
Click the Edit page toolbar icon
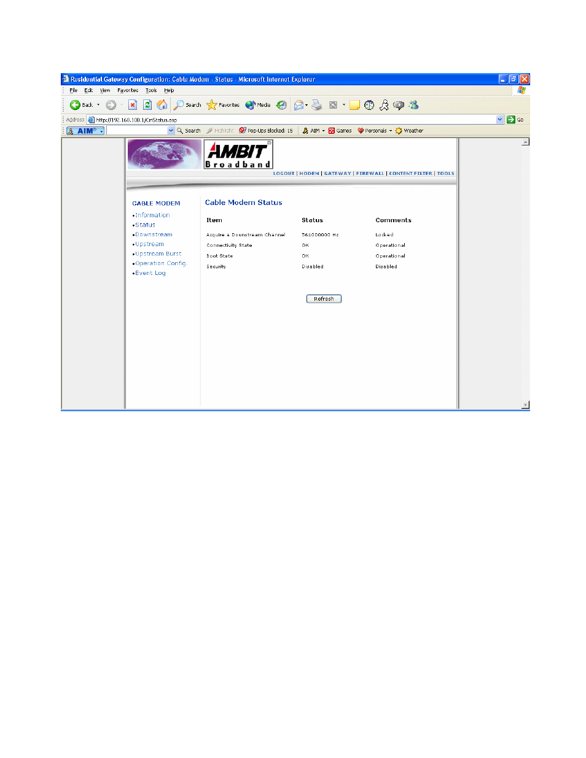333,105
